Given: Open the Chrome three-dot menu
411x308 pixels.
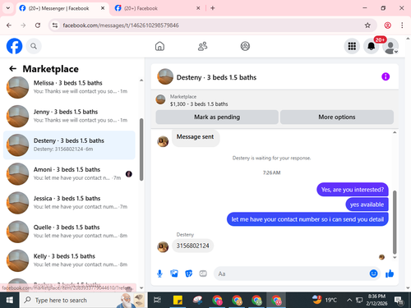Looking at the screenshot, I should click(x=402, y=25).
